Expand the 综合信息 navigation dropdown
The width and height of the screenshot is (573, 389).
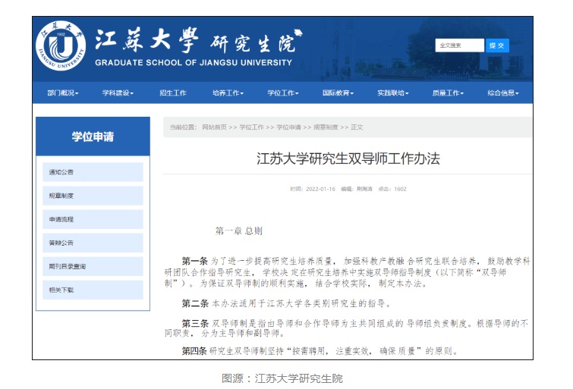pyautogui.click(x=503, y=93)
